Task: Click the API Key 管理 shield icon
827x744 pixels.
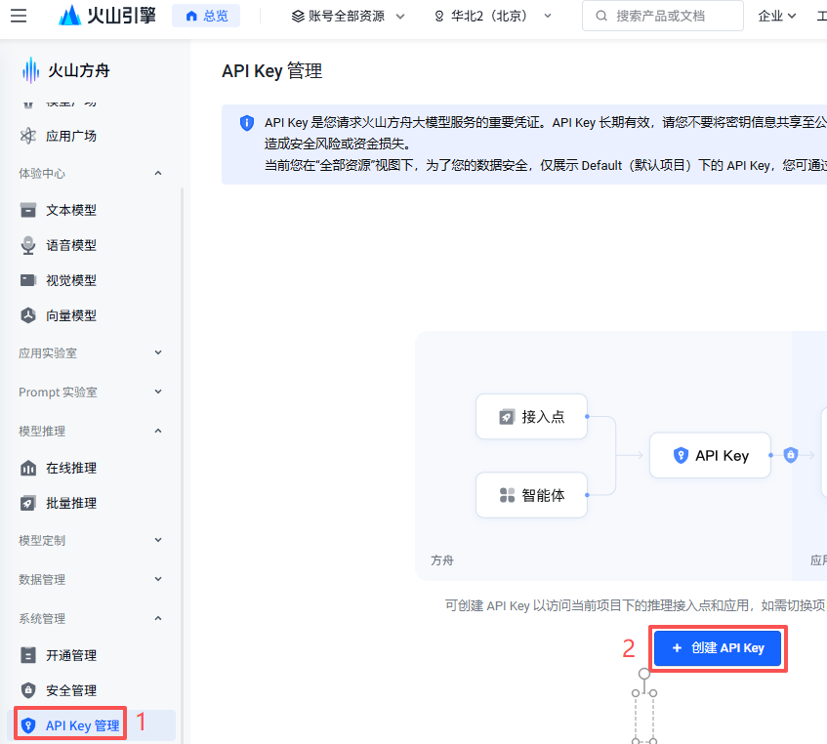Action: [28, 725]
